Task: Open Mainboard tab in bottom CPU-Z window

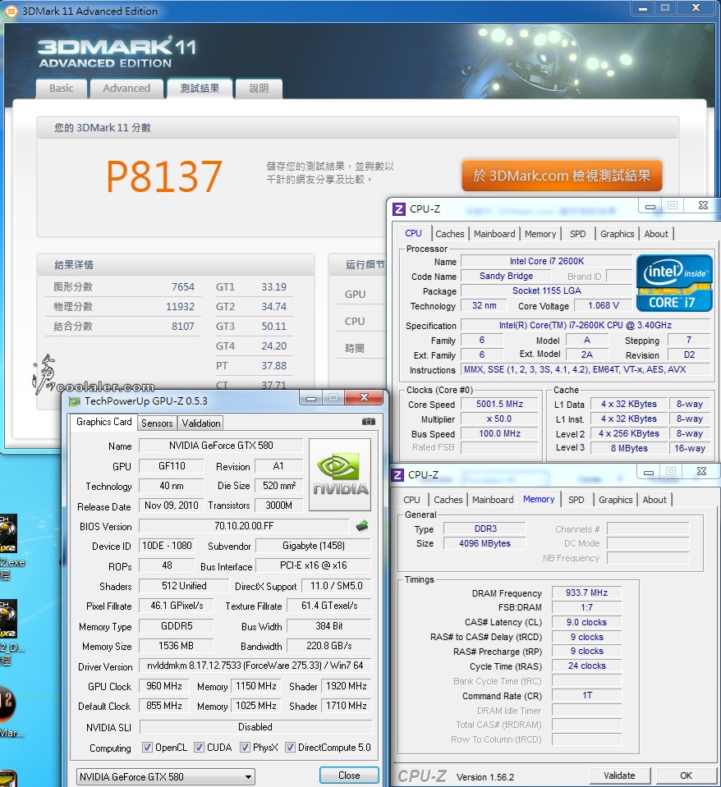Action: (x=493, y=500)
